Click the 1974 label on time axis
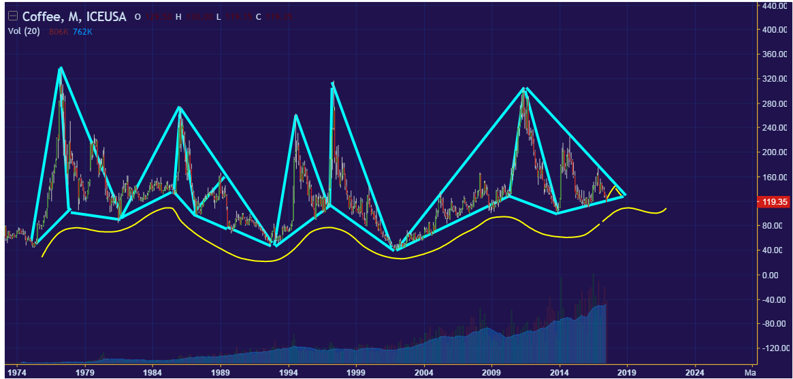The width and height of the screenshot is (793, 379). click(17, 373)
